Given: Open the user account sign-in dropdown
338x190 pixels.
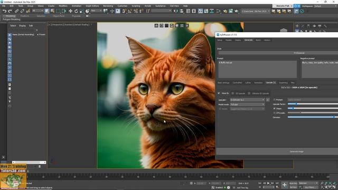Looking at the screenshot, I should tap(283, 6).
